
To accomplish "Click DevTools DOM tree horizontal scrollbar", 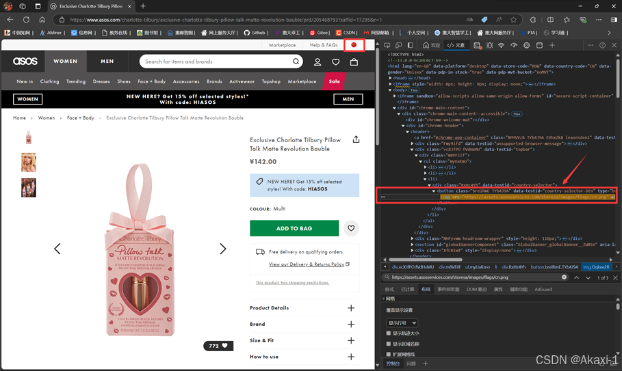I will [425, 260].
